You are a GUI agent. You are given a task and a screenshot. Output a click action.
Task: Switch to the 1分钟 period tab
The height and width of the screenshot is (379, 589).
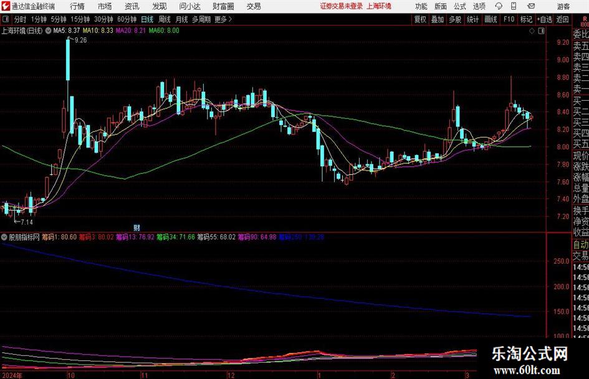click(39, 19)
